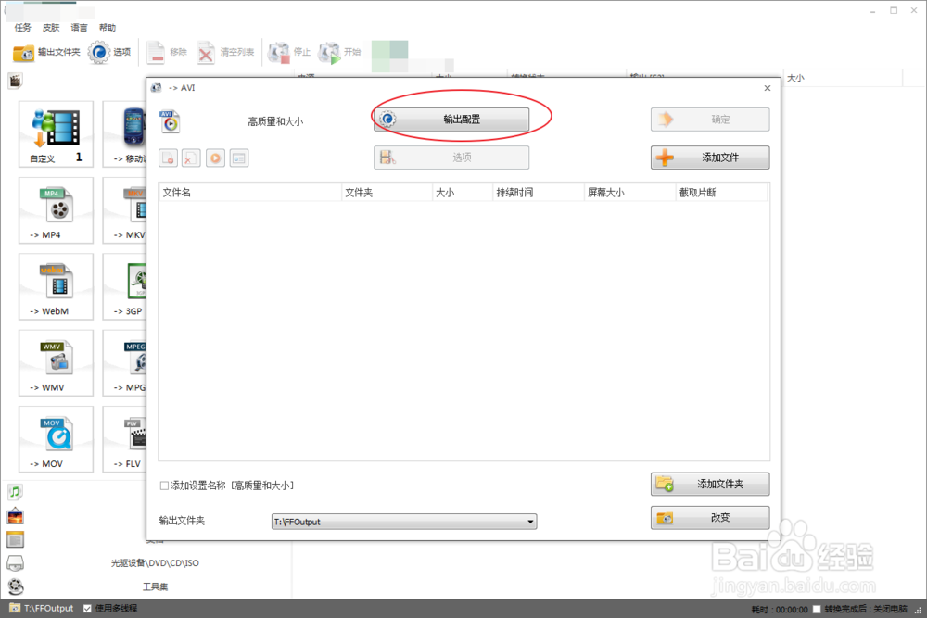The image size is (927, 618).
Task: Click the 大小 column header in dialog
Action: point(463,193)
